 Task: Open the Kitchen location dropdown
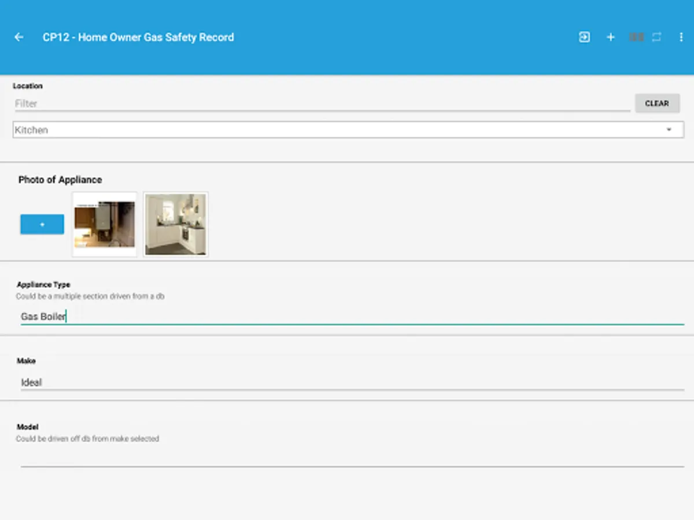[348, 130]
